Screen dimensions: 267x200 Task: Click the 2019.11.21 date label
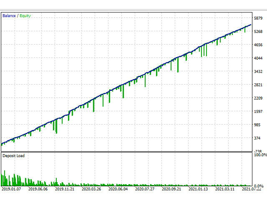[65, 189]
